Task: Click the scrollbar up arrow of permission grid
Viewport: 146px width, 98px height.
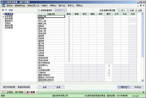Action: point(142,14)
